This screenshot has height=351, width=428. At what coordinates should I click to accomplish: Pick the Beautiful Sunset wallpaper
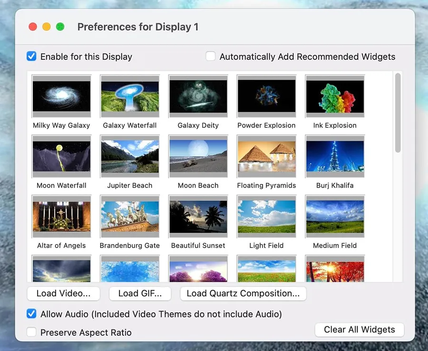pyautogui.click(x=198, y=217)
